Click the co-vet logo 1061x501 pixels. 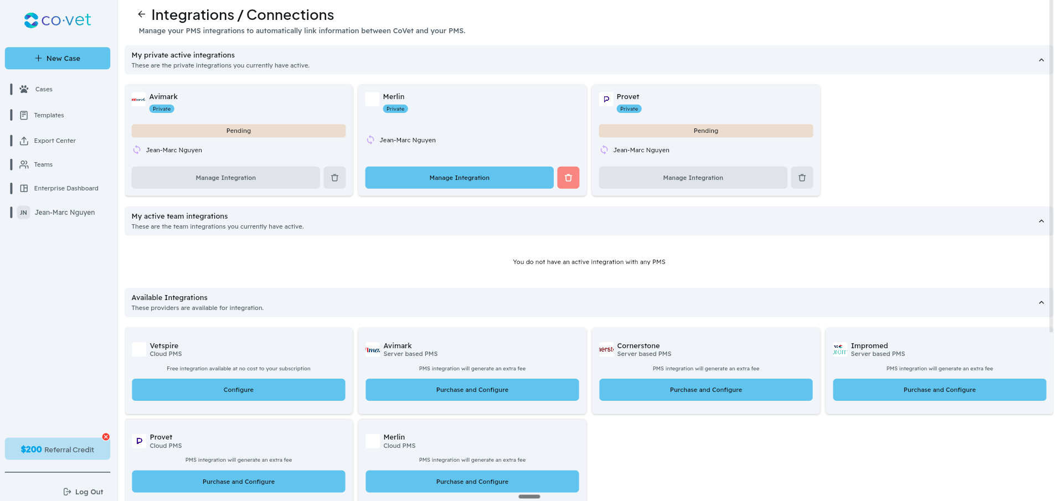click(58, 20)
